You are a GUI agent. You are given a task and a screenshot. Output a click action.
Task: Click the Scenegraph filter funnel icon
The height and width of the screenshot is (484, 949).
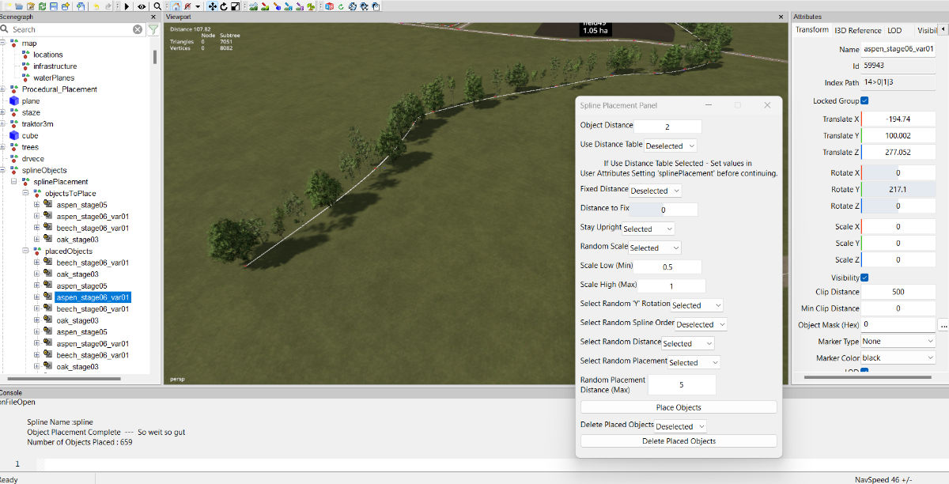[153, 29]
